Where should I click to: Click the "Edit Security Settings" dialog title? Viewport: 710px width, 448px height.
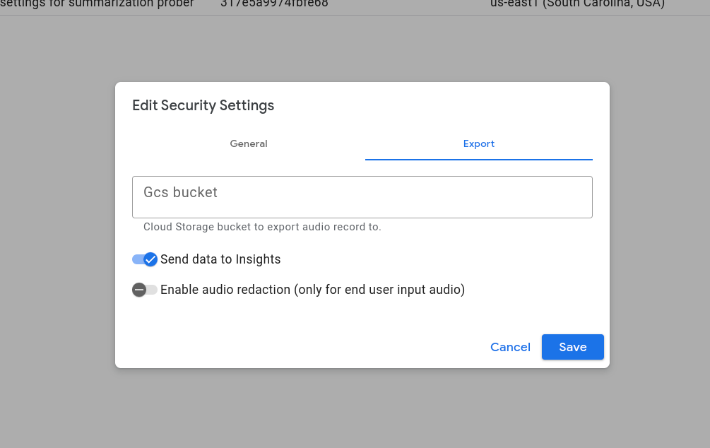coord(203,106)
